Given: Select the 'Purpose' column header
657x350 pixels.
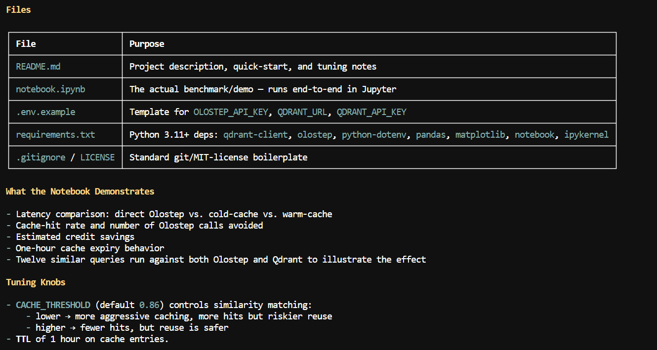Looking at the screenshot, I should (147, 44).
